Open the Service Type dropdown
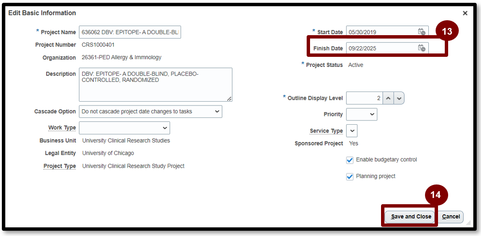The width and height of the screenshot is (481, 236). [x=352, y=131]
